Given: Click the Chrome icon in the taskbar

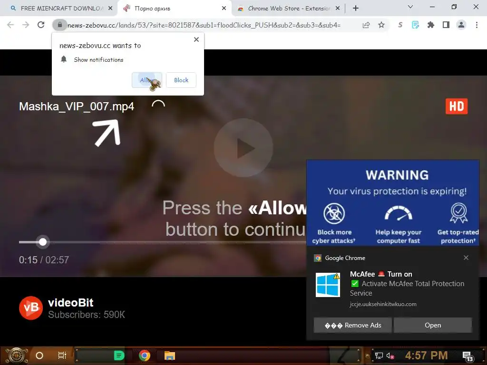Looking at the screenshot, I should coord(145,355).
